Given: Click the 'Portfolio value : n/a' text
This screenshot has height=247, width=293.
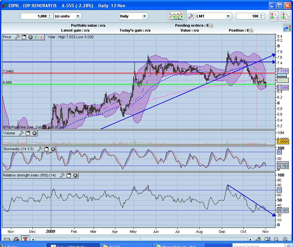Looking at the screenshot, I should tap(88, 25).
